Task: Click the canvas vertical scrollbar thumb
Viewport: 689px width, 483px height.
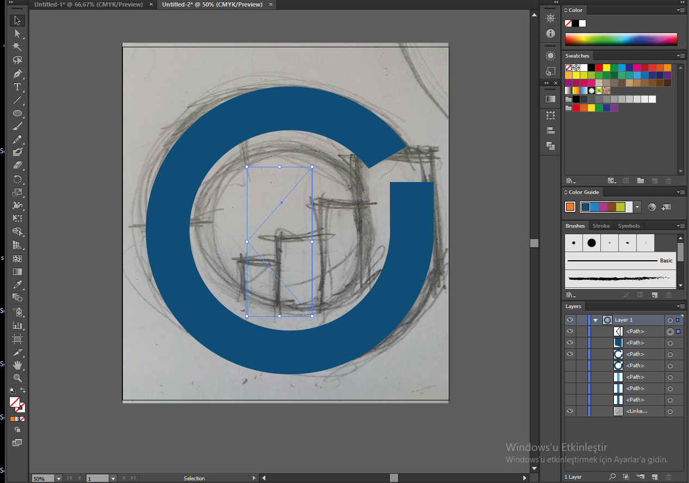Action: point(534,243)
